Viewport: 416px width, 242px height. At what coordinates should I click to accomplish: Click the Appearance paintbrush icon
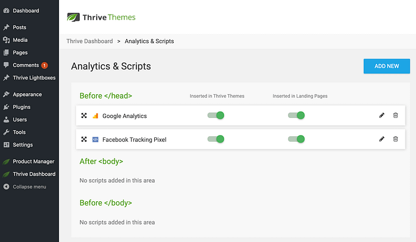click(6, 94)
